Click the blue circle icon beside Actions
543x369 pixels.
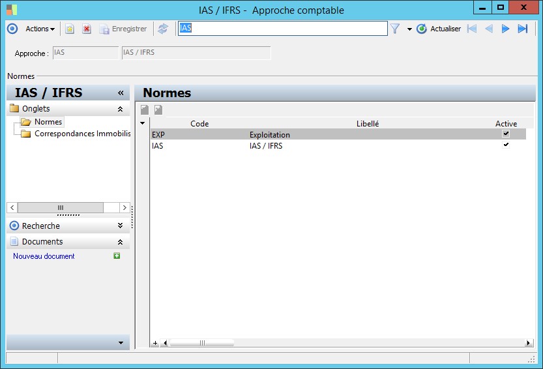click(x=12, y=29)
